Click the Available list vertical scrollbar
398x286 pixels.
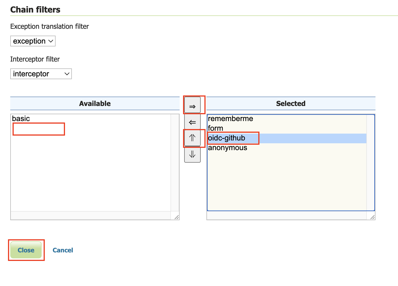click(175, 162)
